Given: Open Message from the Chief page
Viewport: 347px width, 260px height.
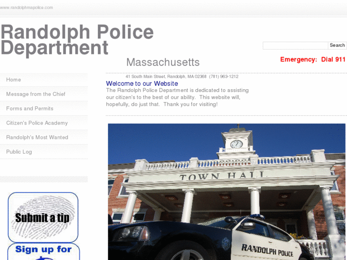Looking at the screenshot, I should point(44,94).
